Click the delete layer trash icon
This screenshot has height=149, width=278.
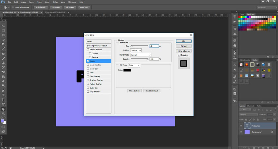[273, 148]
